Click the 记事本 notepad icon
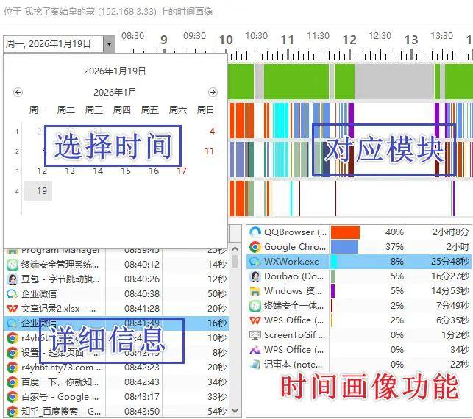The width and height of the screenshot is (473, 419). click(255, 365)
